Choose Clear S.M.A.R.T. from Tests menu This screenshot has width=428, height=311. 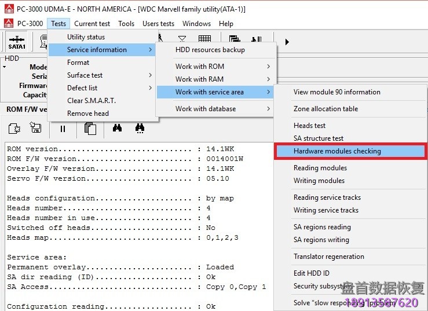(91, 100)
